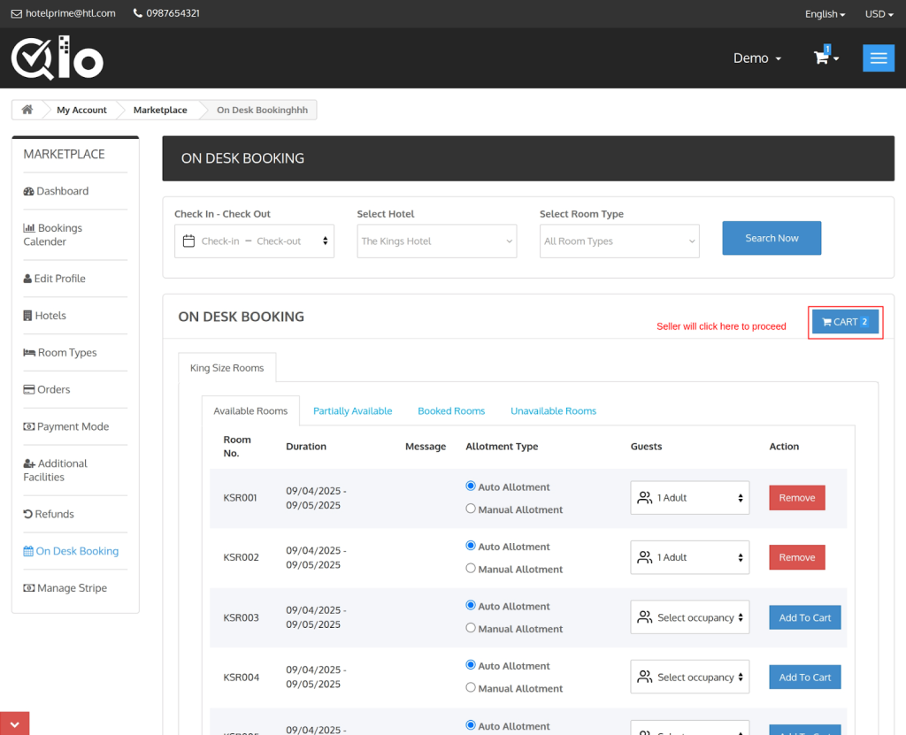906x735 pixels.
Task: Click the calendar icon in Check-in field
Action: [189, 241]
